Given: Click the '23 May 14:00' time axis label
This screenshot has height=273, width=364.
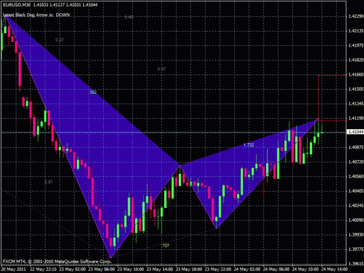Looking at the screenshot, I should coord(160,270).
